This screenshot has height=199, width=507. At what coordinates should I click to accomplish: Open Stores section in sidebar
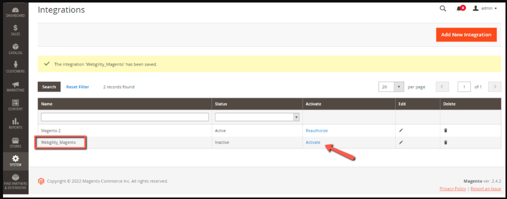15,143
